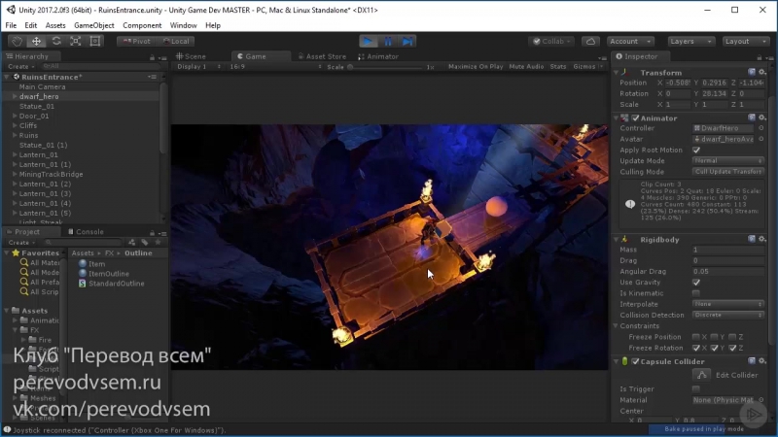The width and height of the screenshot is (778, 437).
Task: Toggle Local handle rotation button
Action: coord(176,41)
